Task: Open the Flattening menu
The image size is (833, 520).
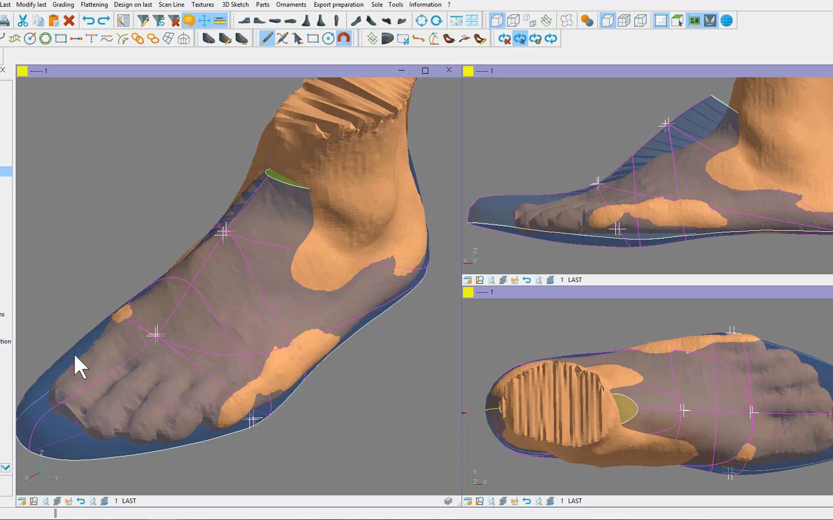Action: click(94, 5)
